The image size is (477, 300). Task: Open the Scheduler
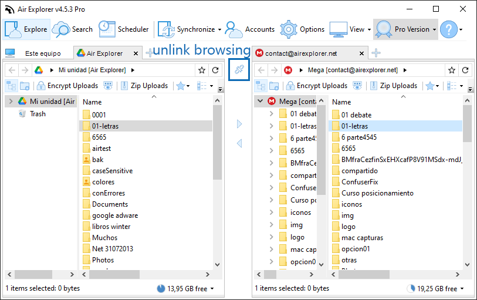[124, 29]
